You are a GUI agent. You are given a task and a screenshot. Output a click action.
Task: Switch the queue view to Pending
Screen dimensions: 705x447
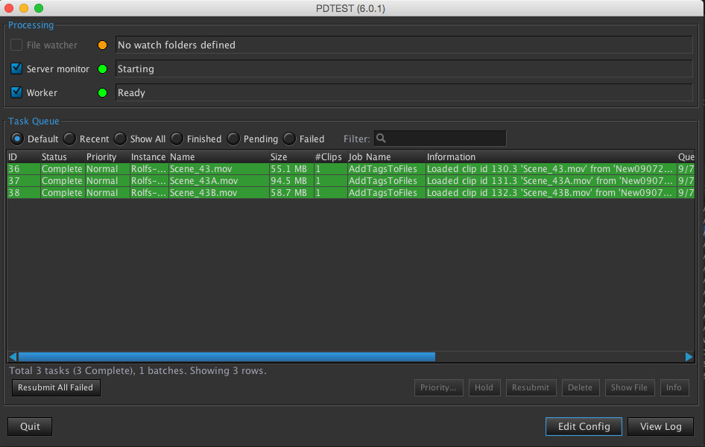pos(233,139)
